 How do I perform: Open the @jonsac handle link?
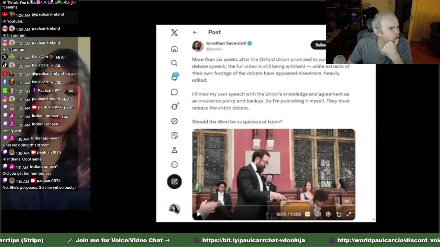coord(214,49)
